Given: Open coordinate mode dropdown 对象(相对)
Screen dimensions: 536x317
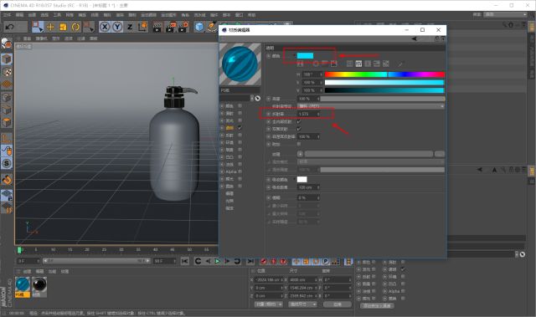Looking at the screenshot, I should click(268, 304).
